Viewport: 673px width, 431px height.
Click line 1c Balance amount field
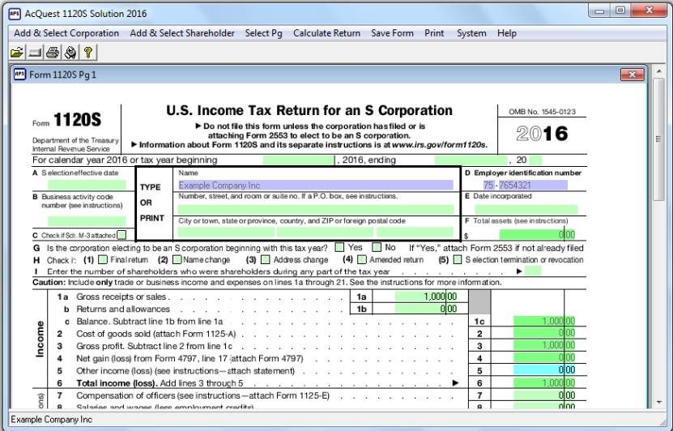tap(544, 321)
